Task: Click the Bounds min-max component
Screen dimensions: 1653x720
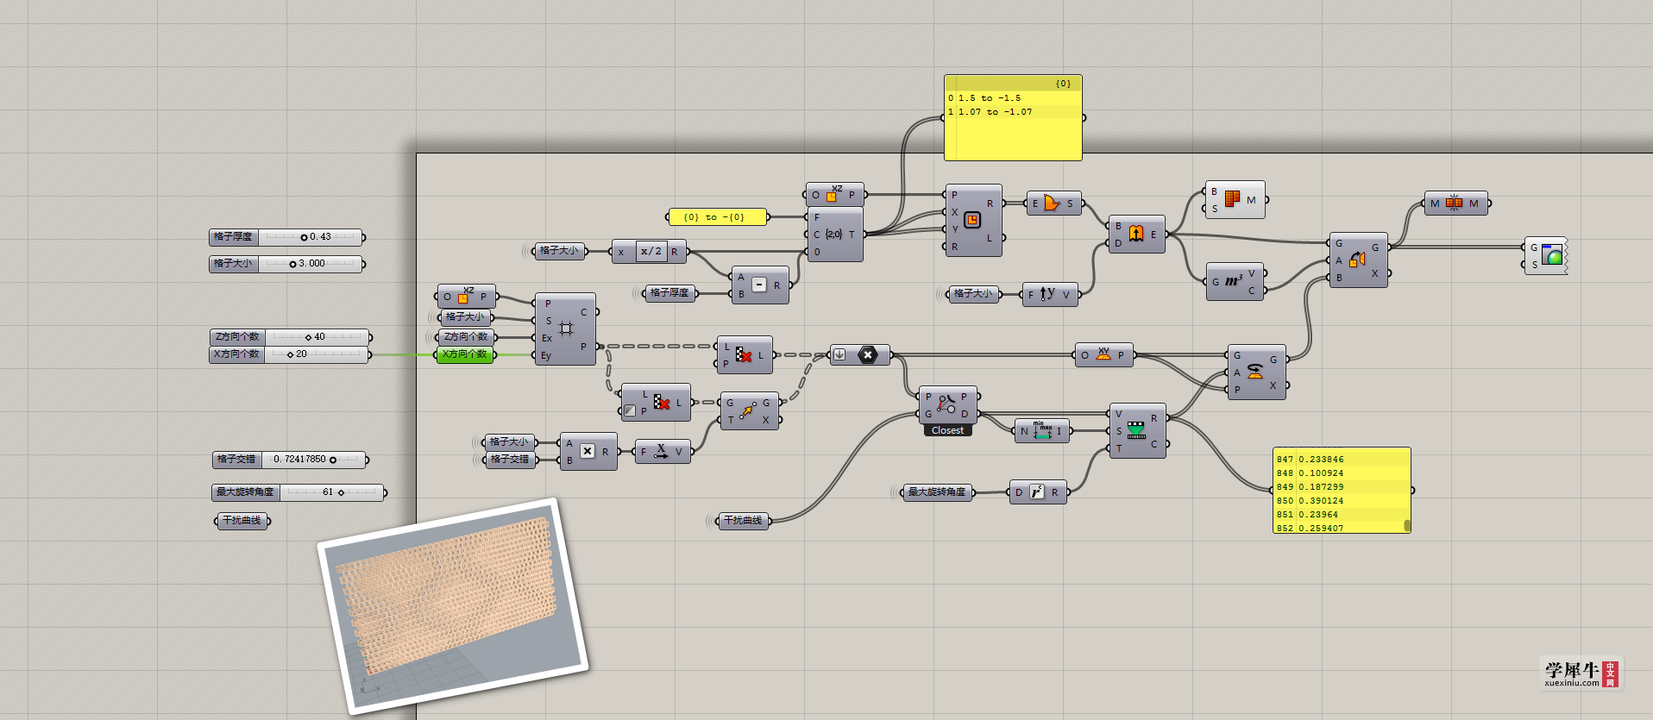Action: (1041, 431)
